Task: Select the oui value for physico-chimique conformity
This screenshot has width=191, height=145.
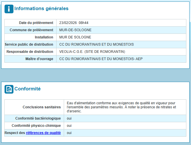Action: (x=69, y=126)
